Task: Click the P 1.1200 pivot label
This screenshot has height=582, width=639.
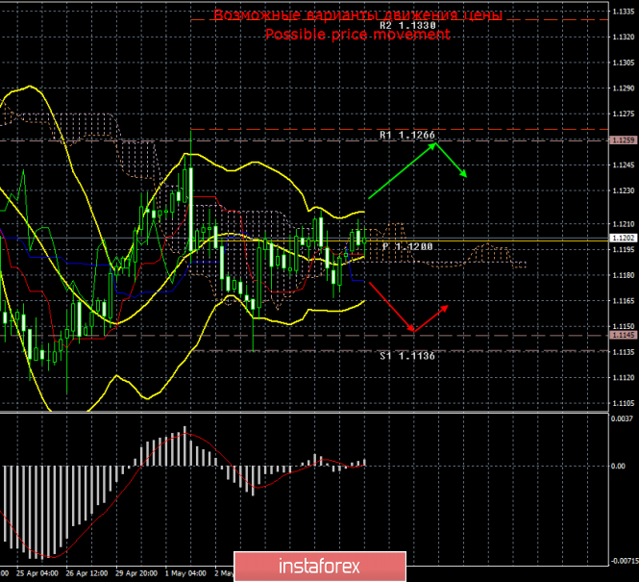Action: coord(406,247)
